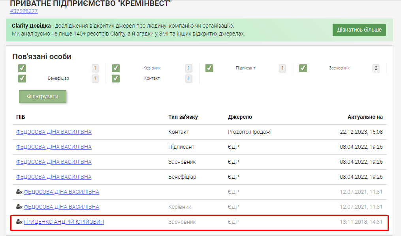Uncheck the Підписант filter checkbox
This screenshot has height=236, width=401.
tap(209, 68)
